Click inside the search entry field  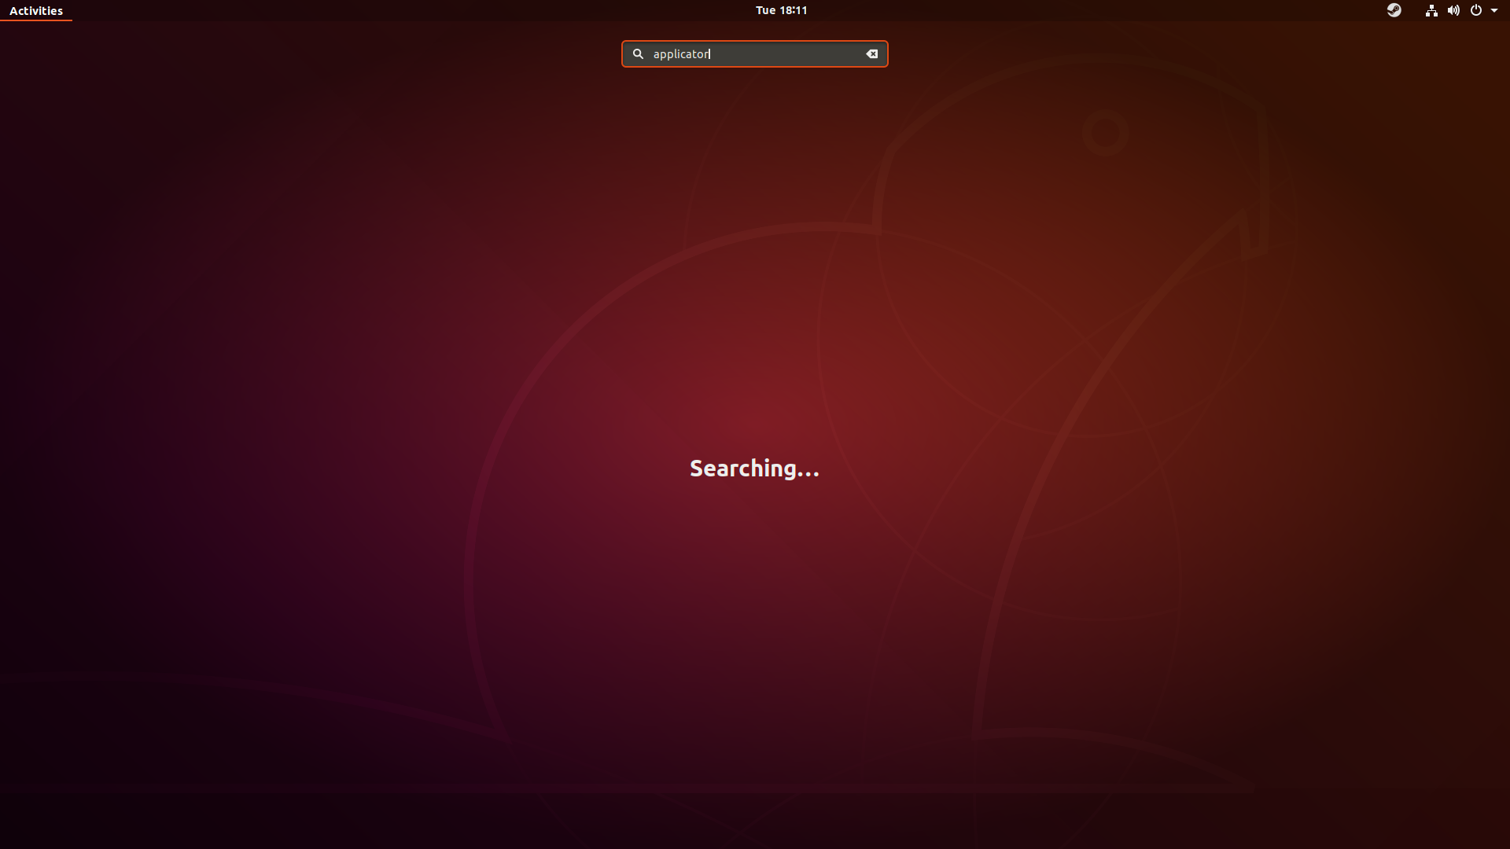click(755, 54)
